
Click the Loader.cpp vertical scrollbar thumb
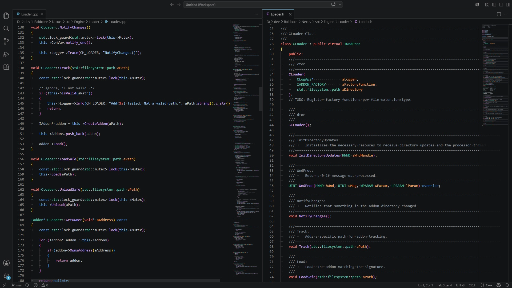pos(261,99)
